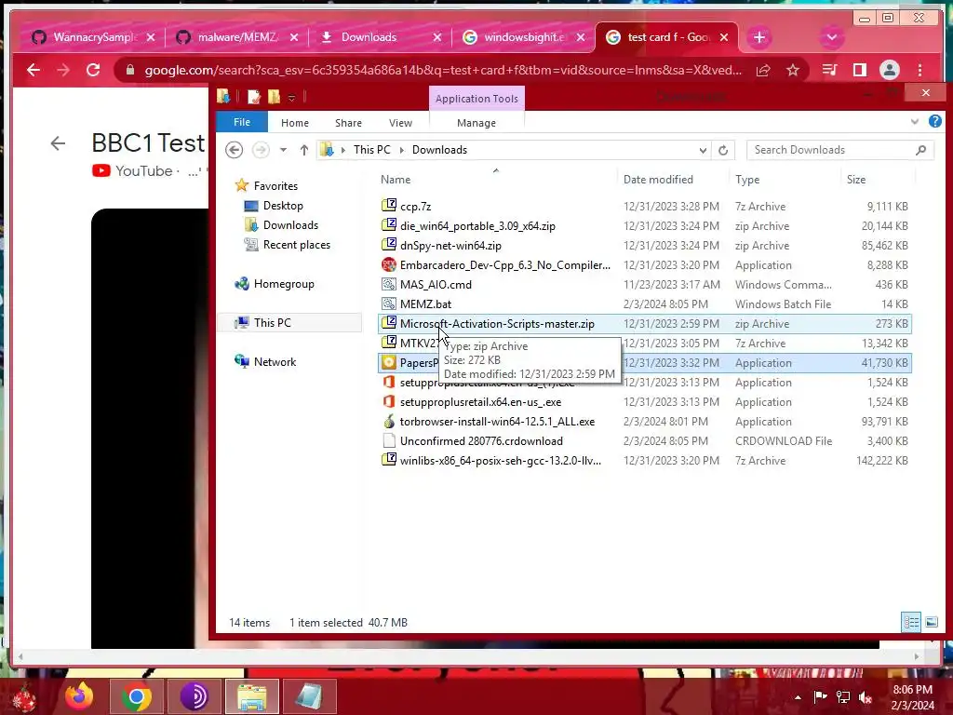This screenshot has width=953, height=715.
Task: Open address bar history dropdown arrow
Action: 703,150
